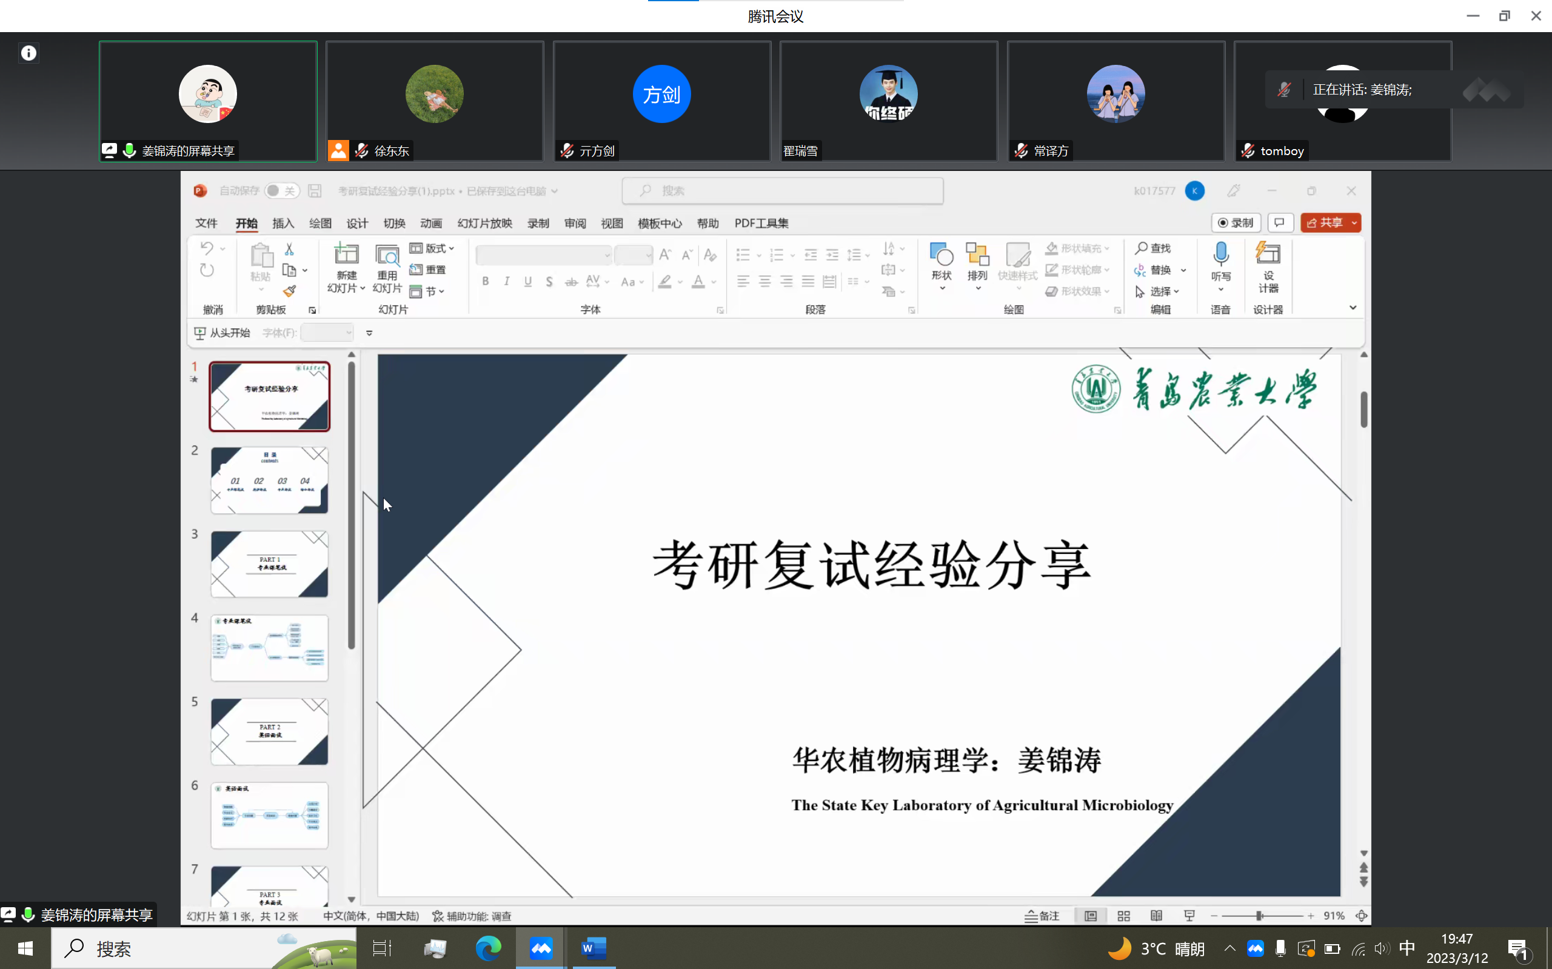This screenshot has height=969, width=1552.
Task: Toggle the Notes pane button
Action: click(1042, 916)
